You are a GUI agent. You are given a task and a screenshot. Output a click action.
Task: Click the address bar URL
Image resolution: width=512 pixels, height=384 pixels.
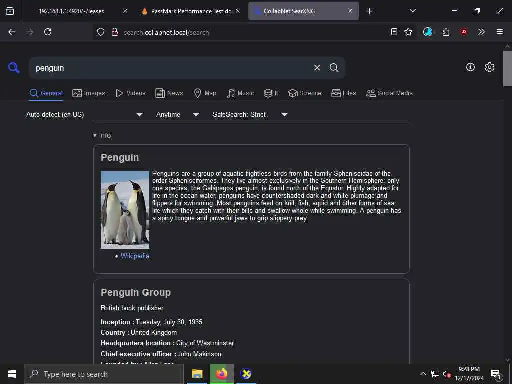coord(166,32)
